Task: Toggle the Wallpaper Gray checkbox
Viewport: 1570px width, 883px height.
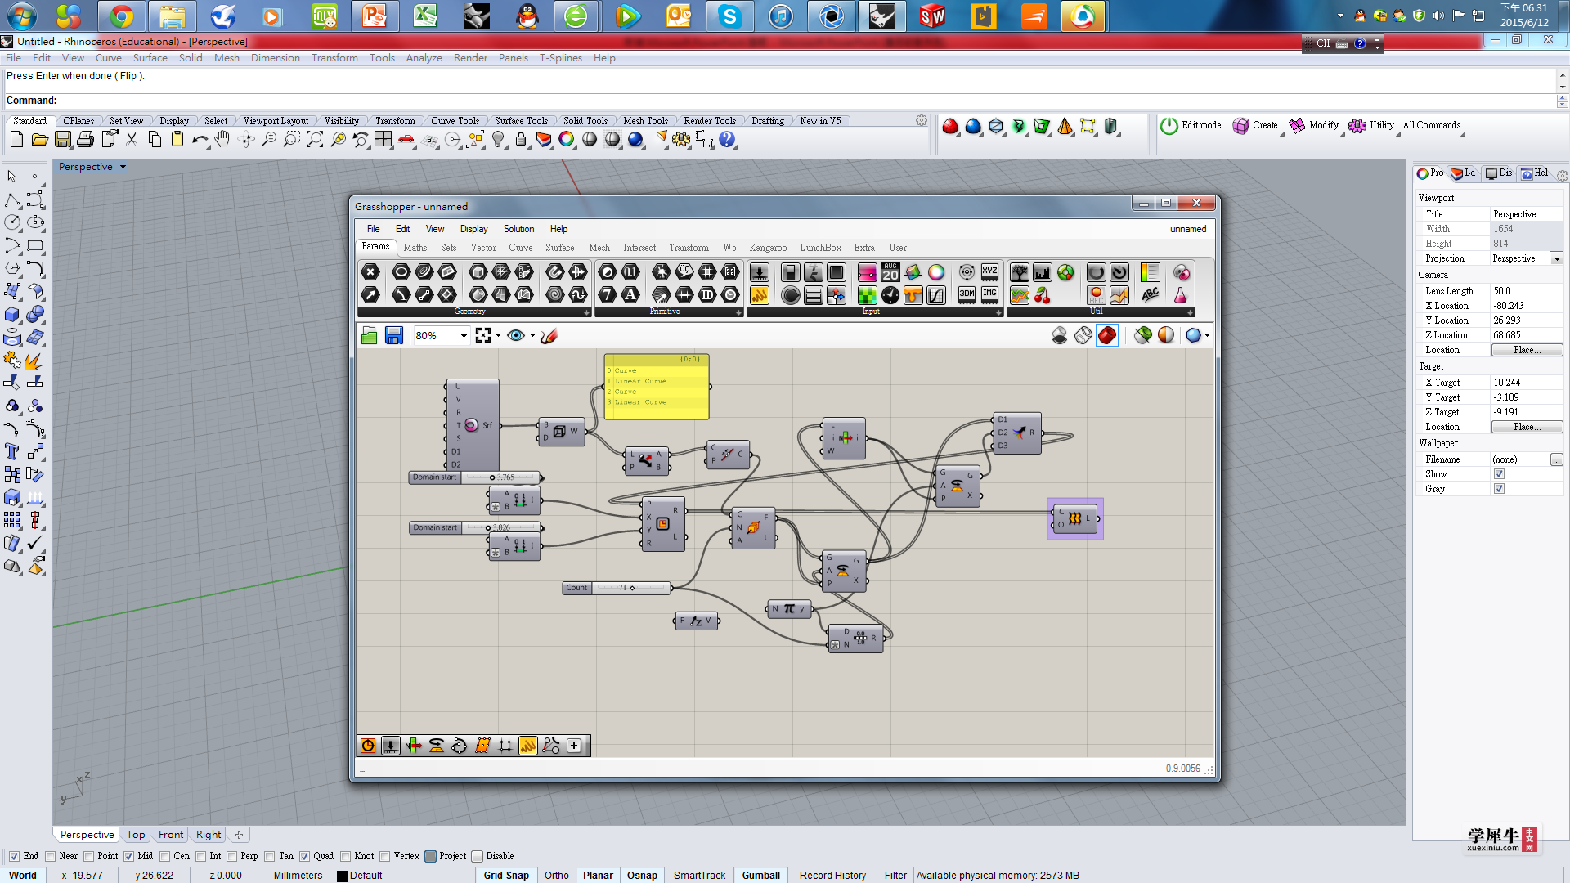Action: pyautogui.click(x=1499, y=489)
